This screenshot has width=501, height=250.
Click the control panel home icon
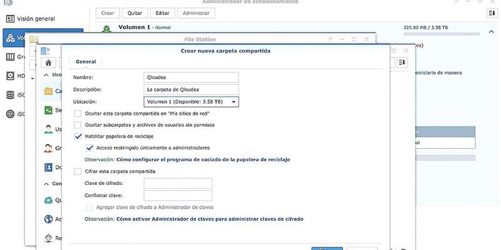tap(48, 62)
